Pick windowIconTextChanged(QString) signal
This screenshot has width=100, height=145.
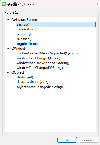[43, 63]
